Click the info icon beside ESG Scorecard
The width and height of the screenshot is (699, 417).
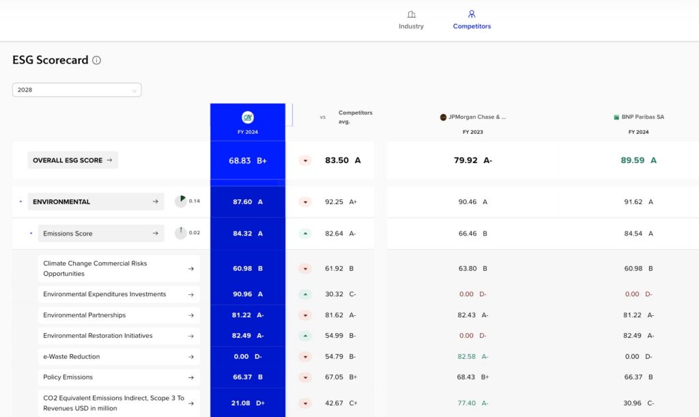pos(97,60)
